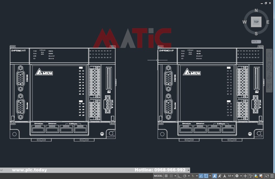
Task: Toggle snap mode dotted grid icon
Action: [171, 176]
